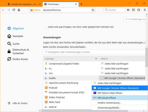The height and width of the screenshot is (112, 148).
Task: Click Jedes Mal nachfragen action for Compressed Folder
Action: point(116,64)
